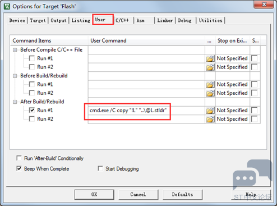Tick the S... column box for After Build Run #2

255,119
